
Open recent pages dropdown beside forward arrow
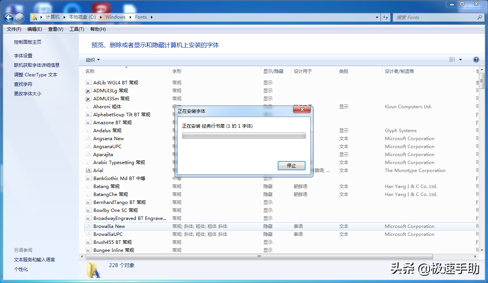[27, 17]
